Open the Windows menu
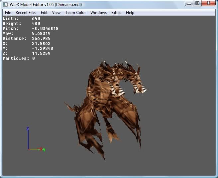The image size is (218, 178). [x=98, y=13]
